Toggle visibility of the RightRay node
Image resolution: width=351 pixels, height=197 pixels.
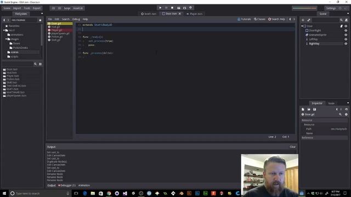point(346,44)
